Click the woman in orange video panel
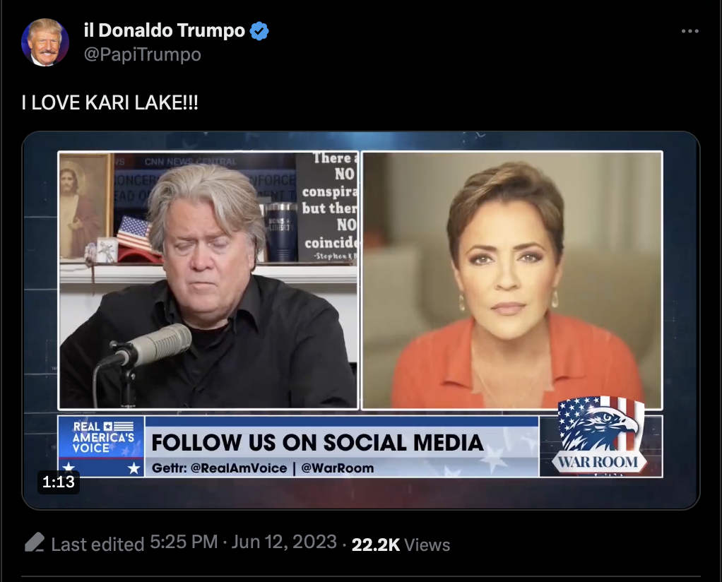 pos(512,280)
